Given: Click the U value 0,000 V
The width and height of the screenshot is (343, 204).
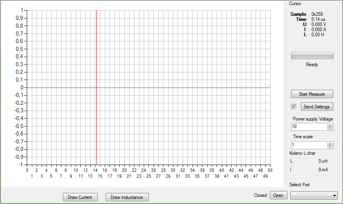Looking at the screenshot, I should 319,24.
